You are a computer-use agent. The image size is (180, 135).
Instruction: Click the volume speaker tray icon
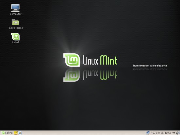178,133
